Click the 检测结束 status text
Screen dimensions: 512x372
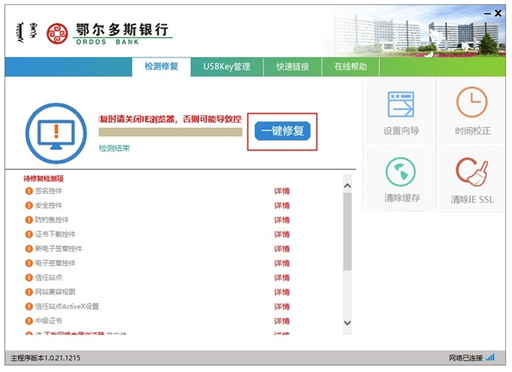[115, 148]
